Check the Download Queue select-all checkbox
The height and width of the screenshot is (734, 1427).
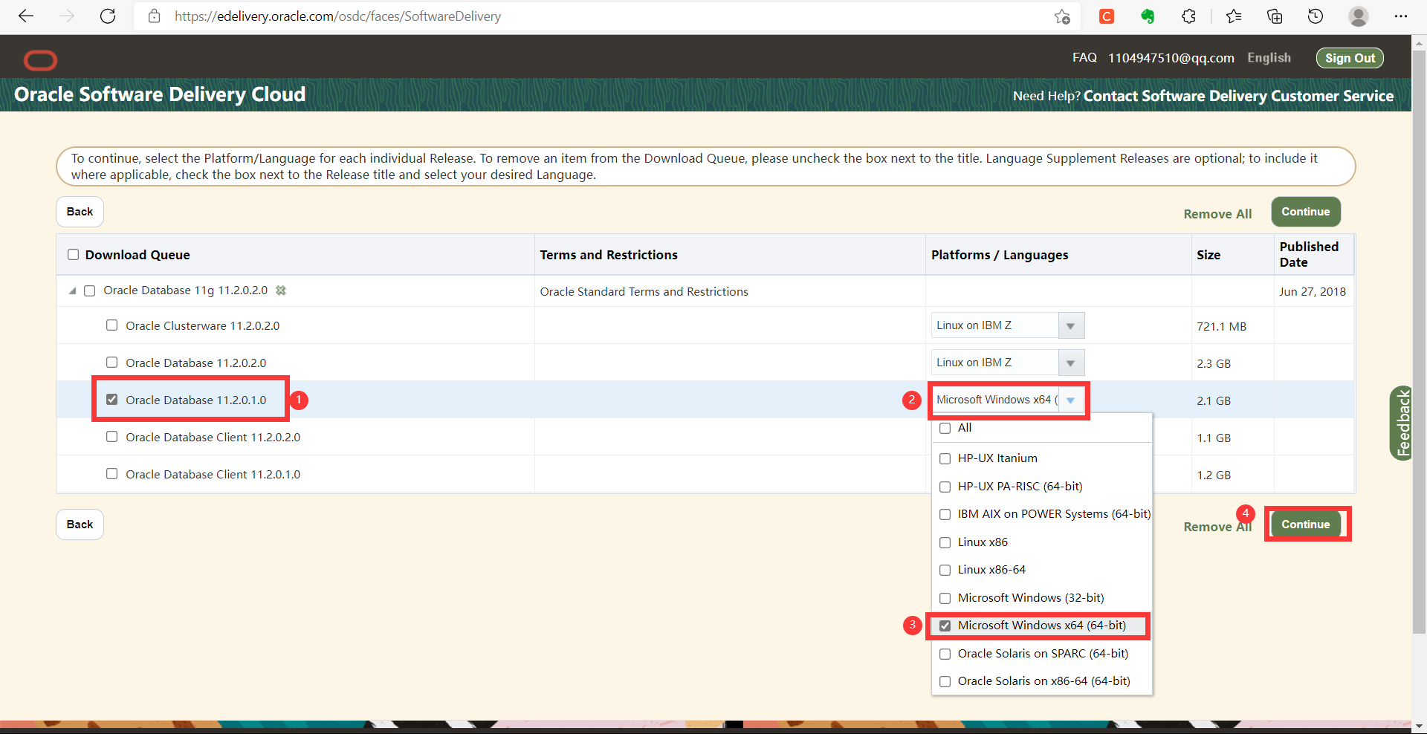[73, 255]
